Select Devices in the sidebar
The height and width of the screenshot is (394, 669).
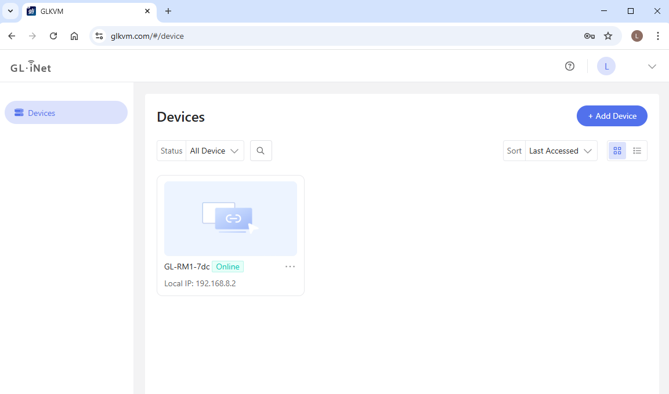pyautogui.click(x=66, y=112)
